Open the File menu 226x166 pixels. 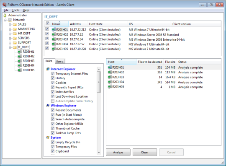point(6,10)
